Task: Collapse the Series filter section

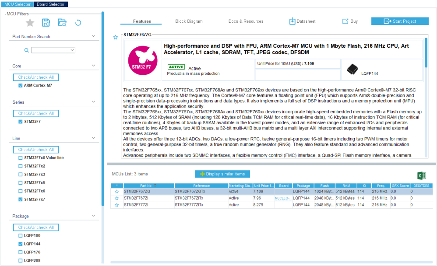Action: click(93, 102)
